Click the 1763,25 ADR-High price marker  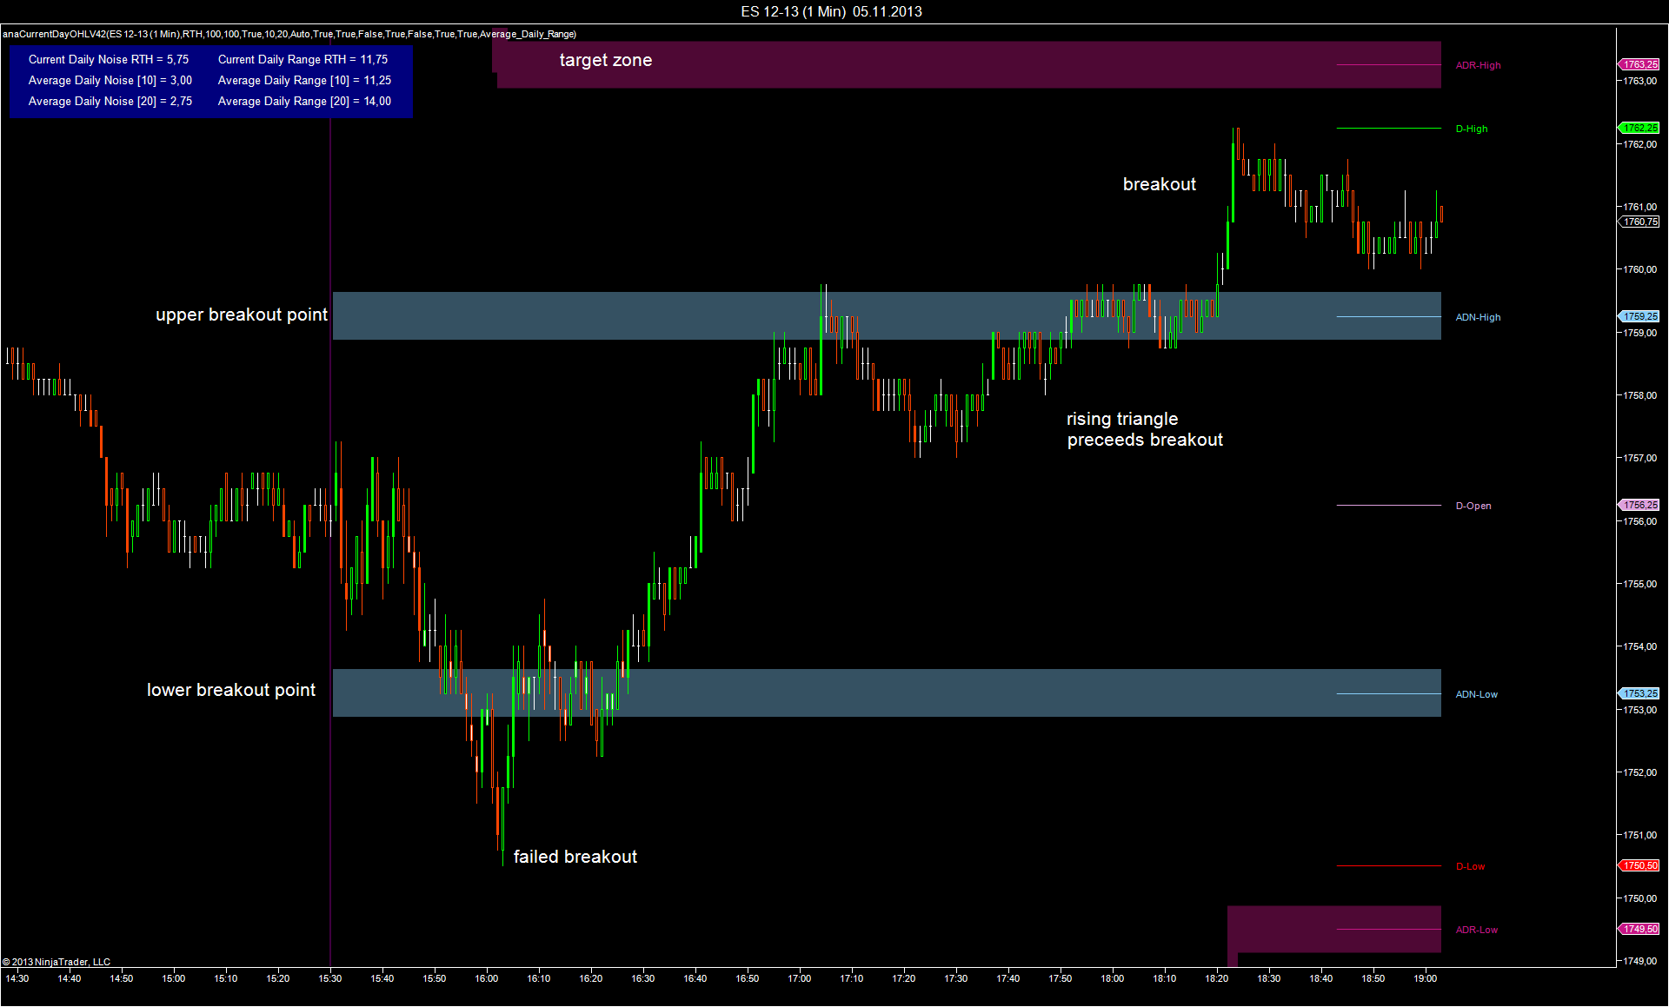(1639, 64)
